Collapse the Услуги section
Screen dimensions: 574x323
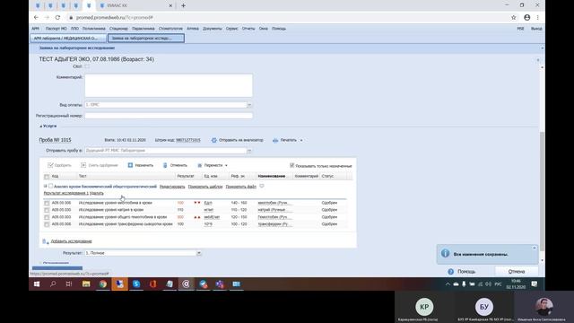click(x=40, y=126)
